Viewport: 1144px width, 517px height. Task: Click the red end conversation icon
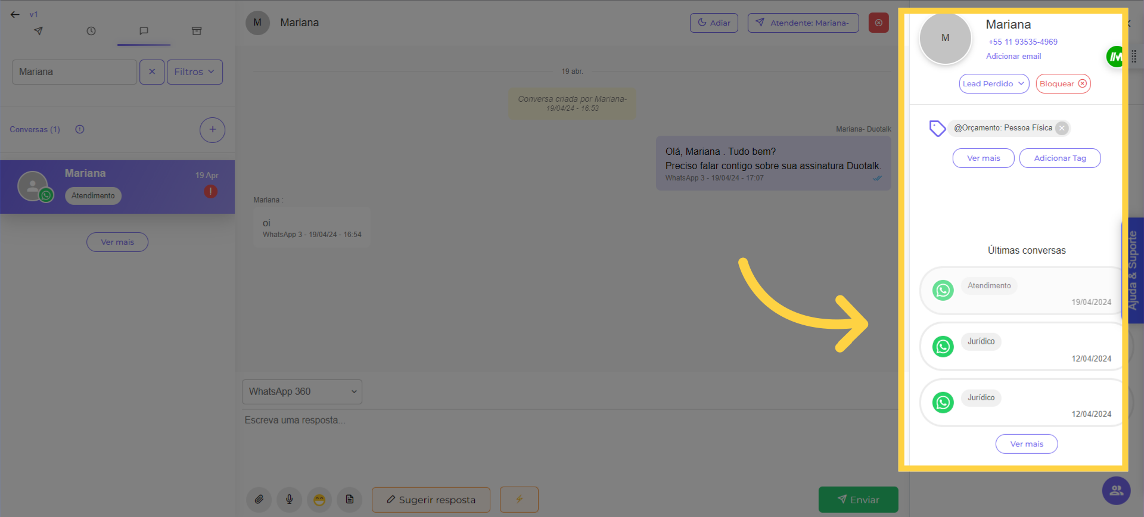coord(878,23)
